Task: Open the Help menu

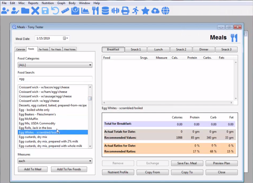Action: [97, 3]
